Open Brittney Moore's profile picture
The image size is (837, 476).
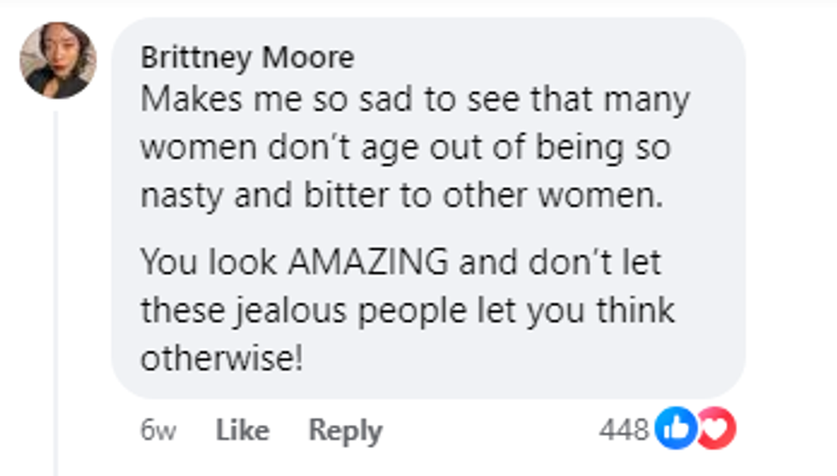pos(58,61)
